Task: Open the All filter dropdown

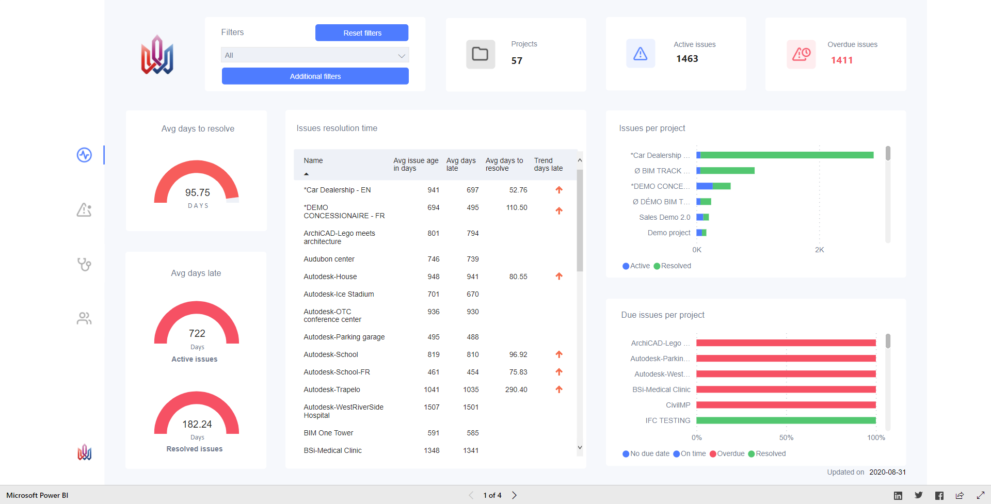Action: [x=315, y=55]
